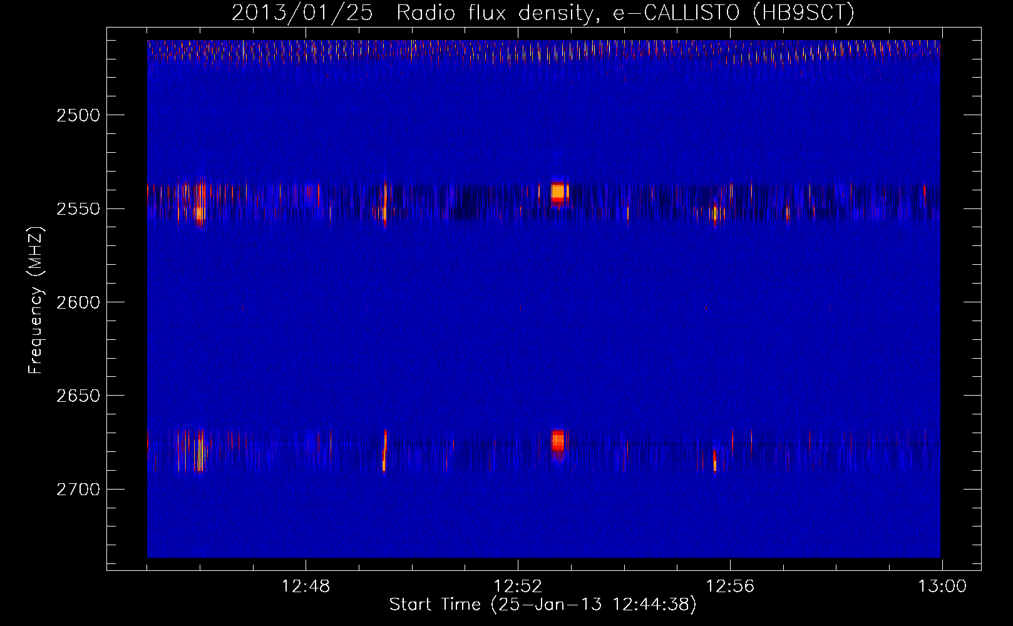
Task: Click the bright burst near 2540 MHz at 12:52
Action: 558,192
